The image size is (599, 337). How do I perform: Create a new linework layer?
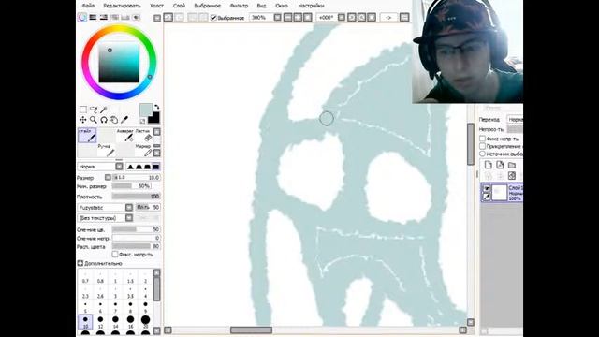500,165
